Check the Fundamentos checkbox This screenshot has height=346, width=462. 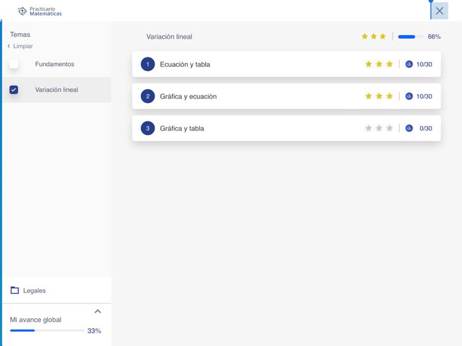tap(14, 64)
